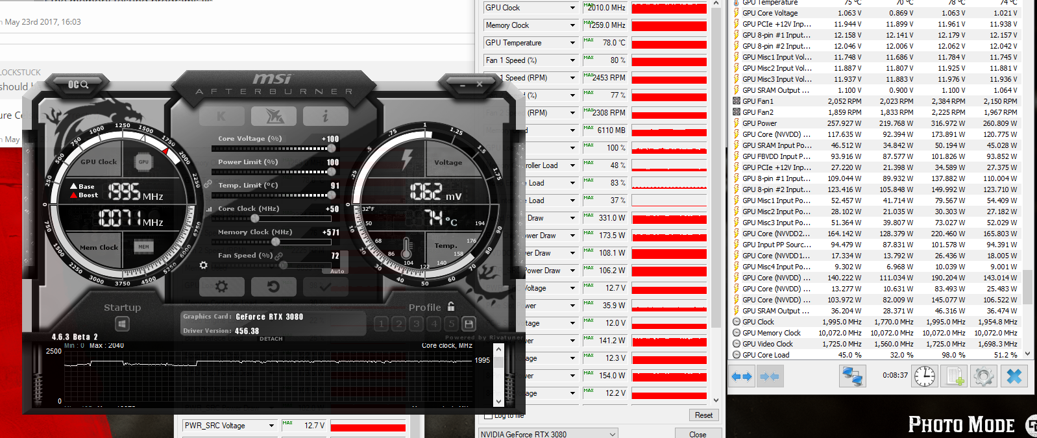Select GPU Fan1 row in HWiNFO

(x=875, y=101)
